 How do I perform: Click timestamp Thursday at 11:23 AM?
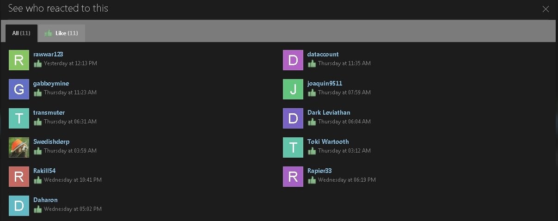coord(70,92)
